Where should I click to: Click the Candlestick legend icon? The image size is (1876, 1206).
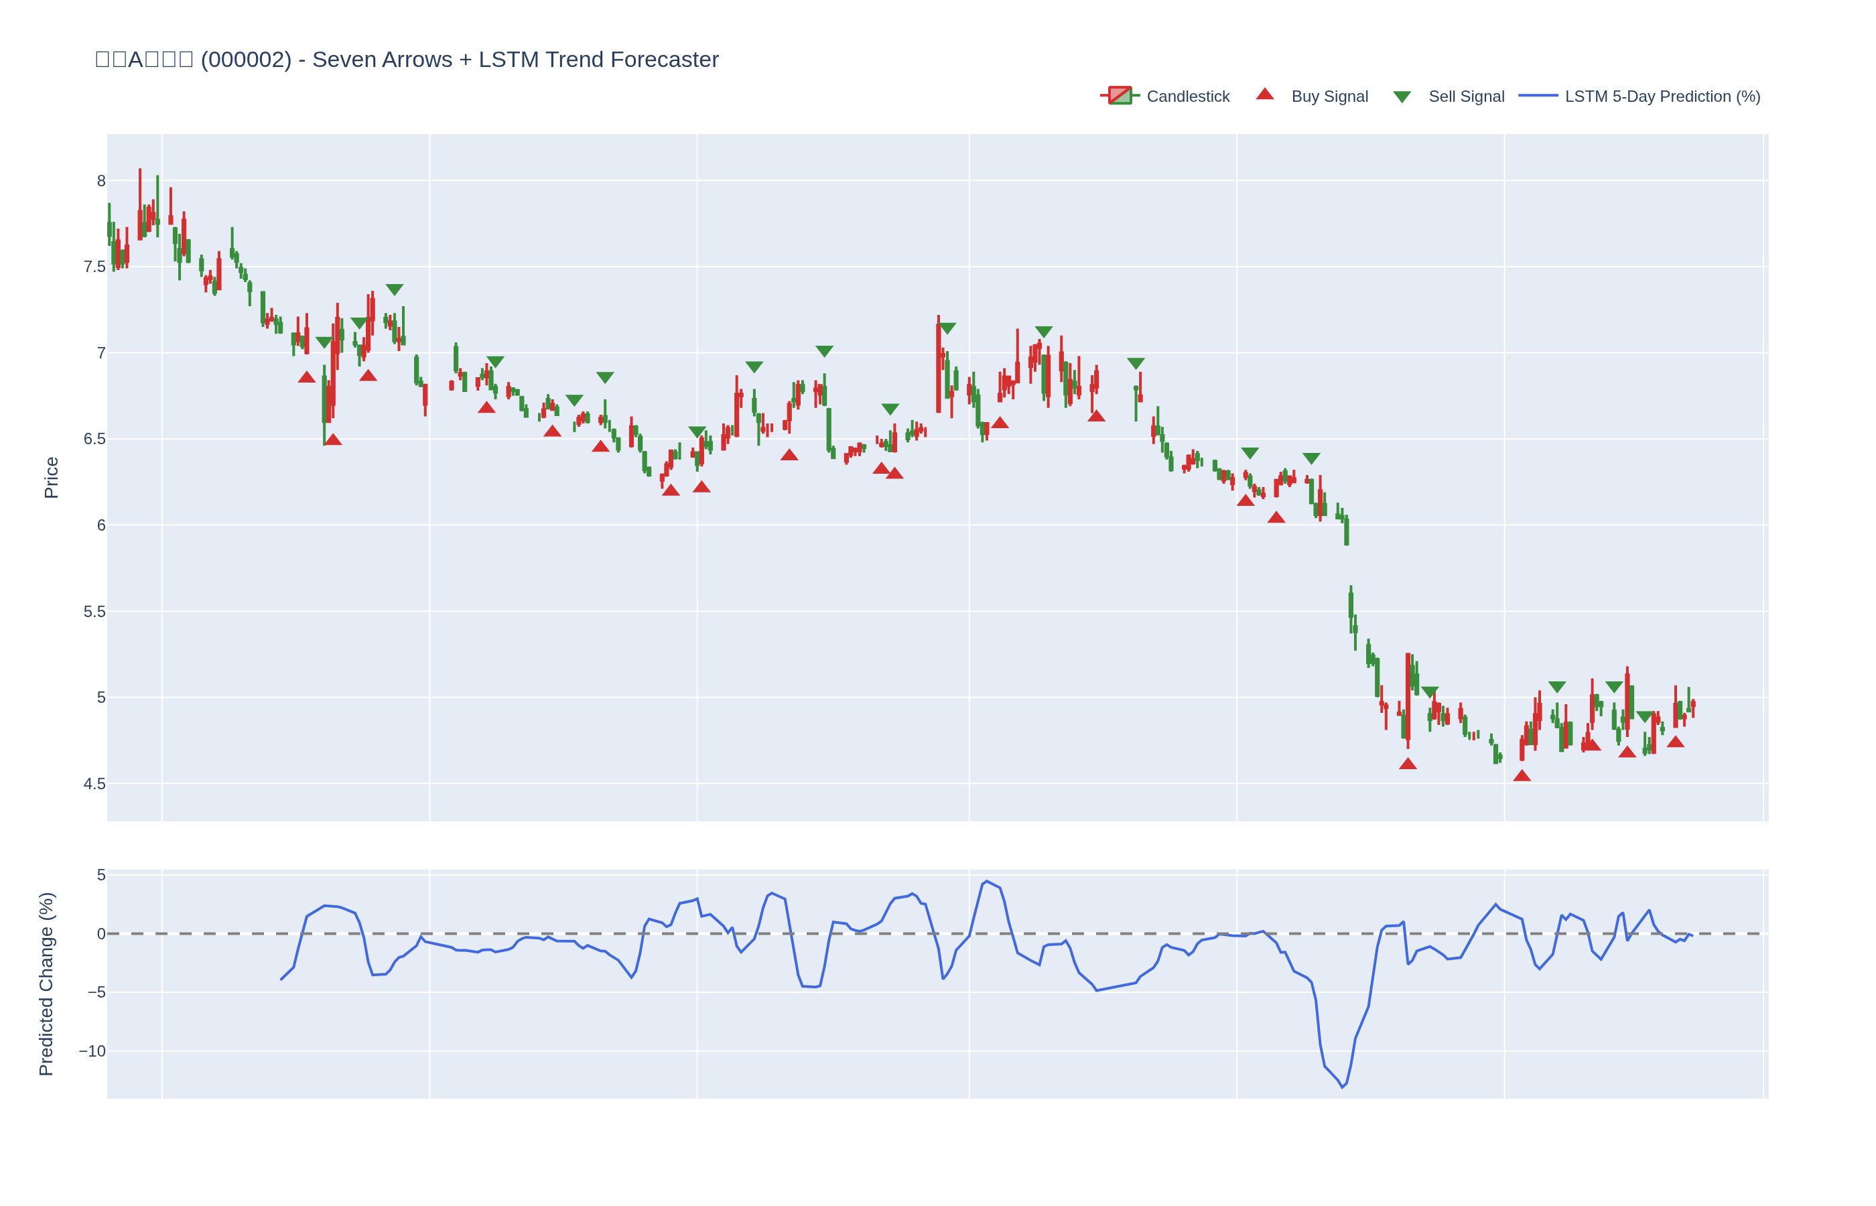(1120, 96)
